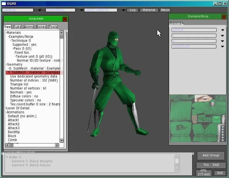Click the Add Group button
The width and height of the screenshot is (229, 178).
211,155
